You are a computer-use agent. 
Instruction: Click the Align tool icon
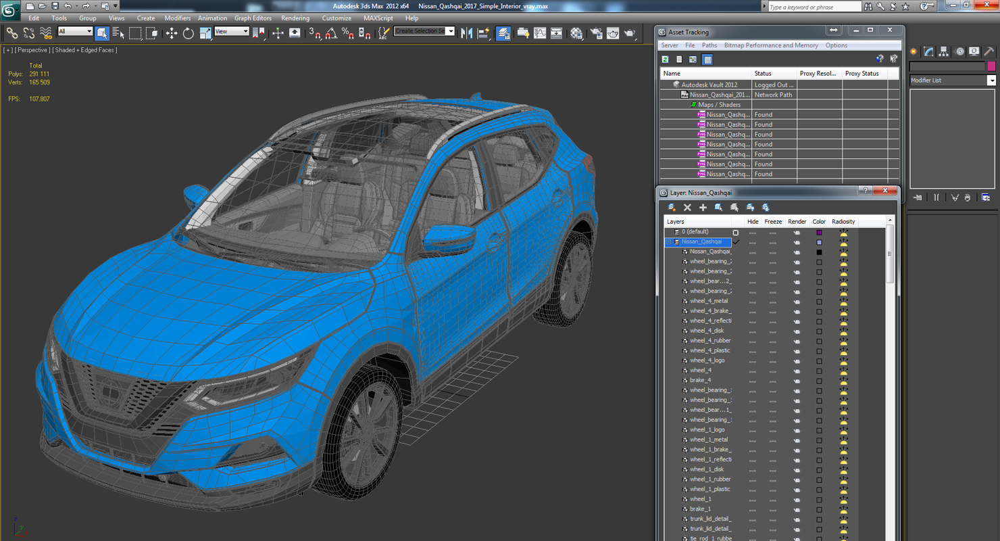pyautogui.click(x=484, y=32)
